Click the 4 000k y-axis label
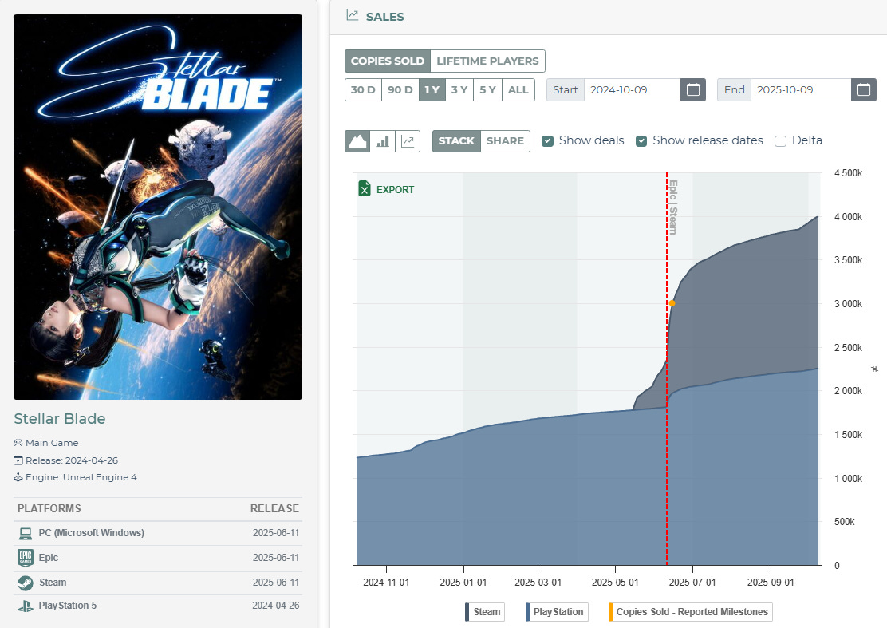Image resolution: width=887 pixels, height=628 pixels. coord(848,217)
